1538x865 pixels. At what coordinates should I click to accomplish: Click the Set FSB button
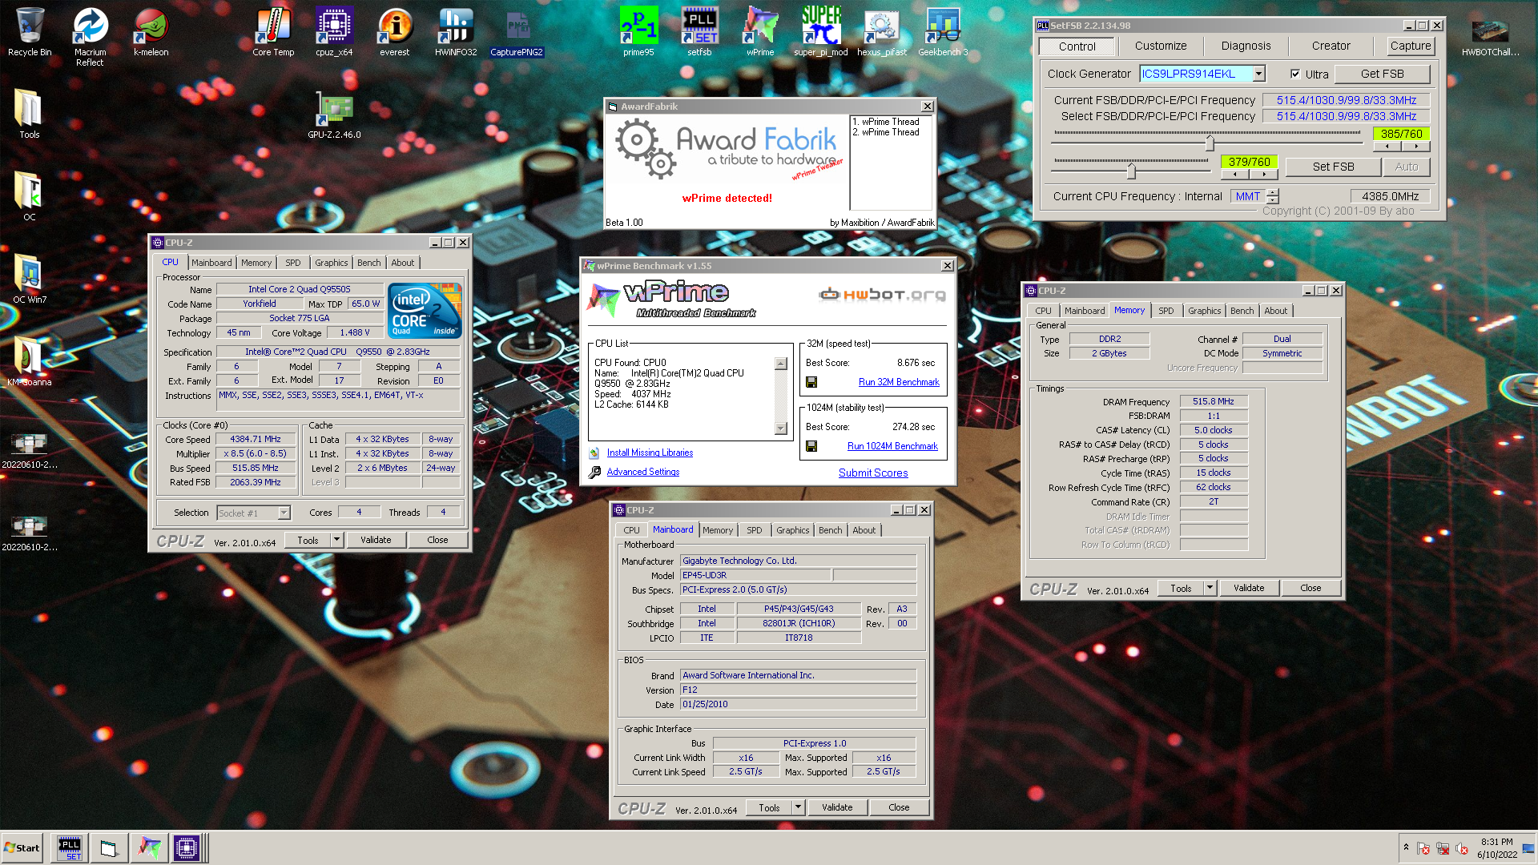pyautogui.click(x=1333, y=167)
